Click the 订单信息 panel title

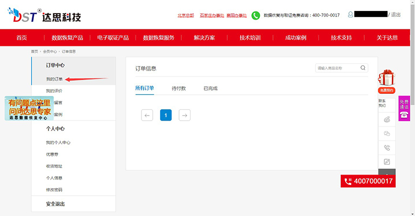click(146, 69)
